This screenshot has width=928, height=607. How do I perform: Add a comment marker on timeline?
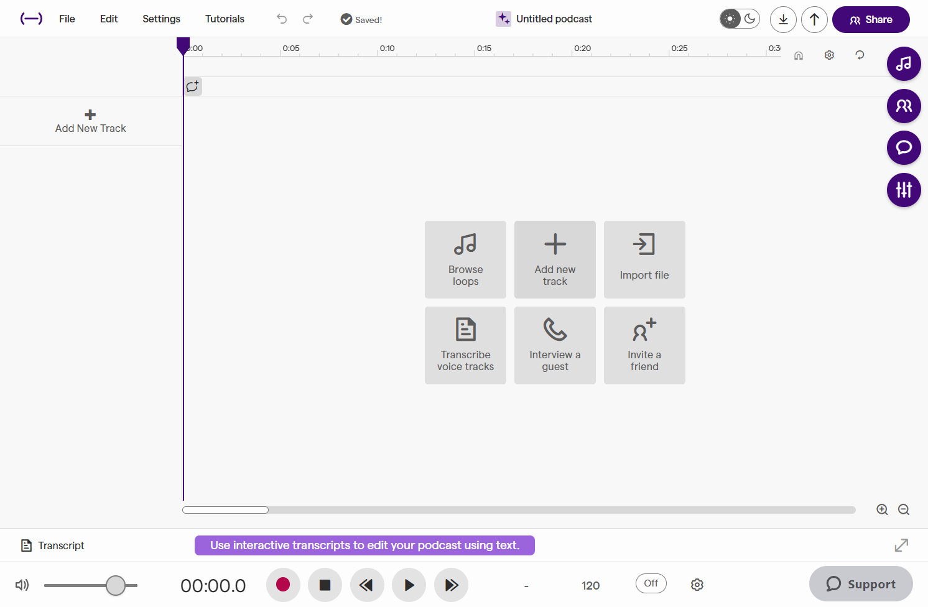tap(193, 86)
